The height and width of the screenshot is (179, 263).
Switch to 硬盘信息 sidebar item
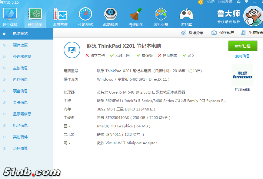tap(20, 91)
